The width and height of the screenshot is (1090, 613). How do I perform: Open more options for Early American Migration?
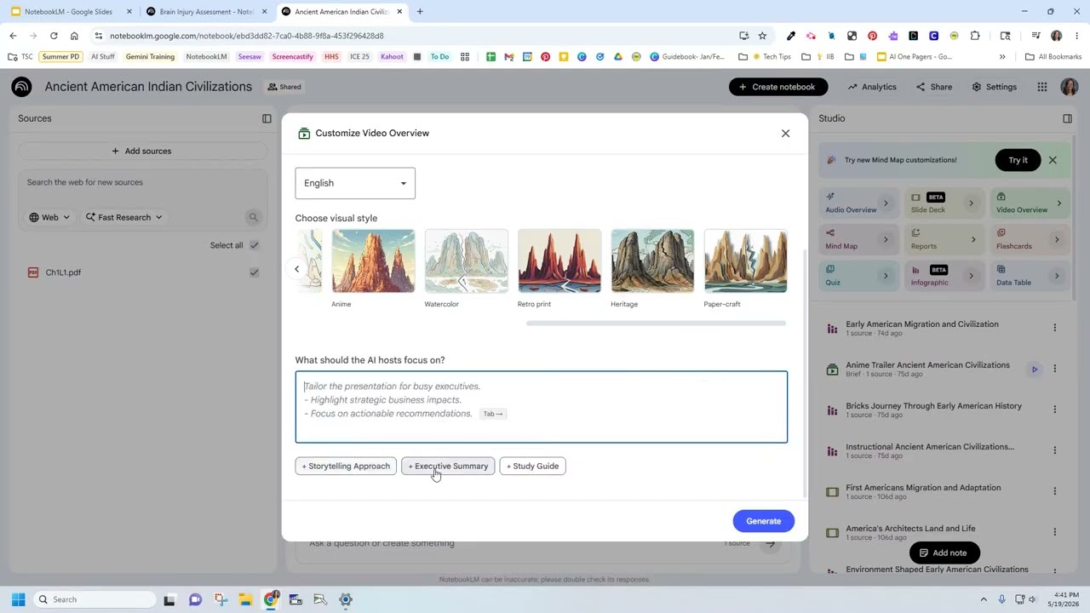click(x=1054, y=328)
